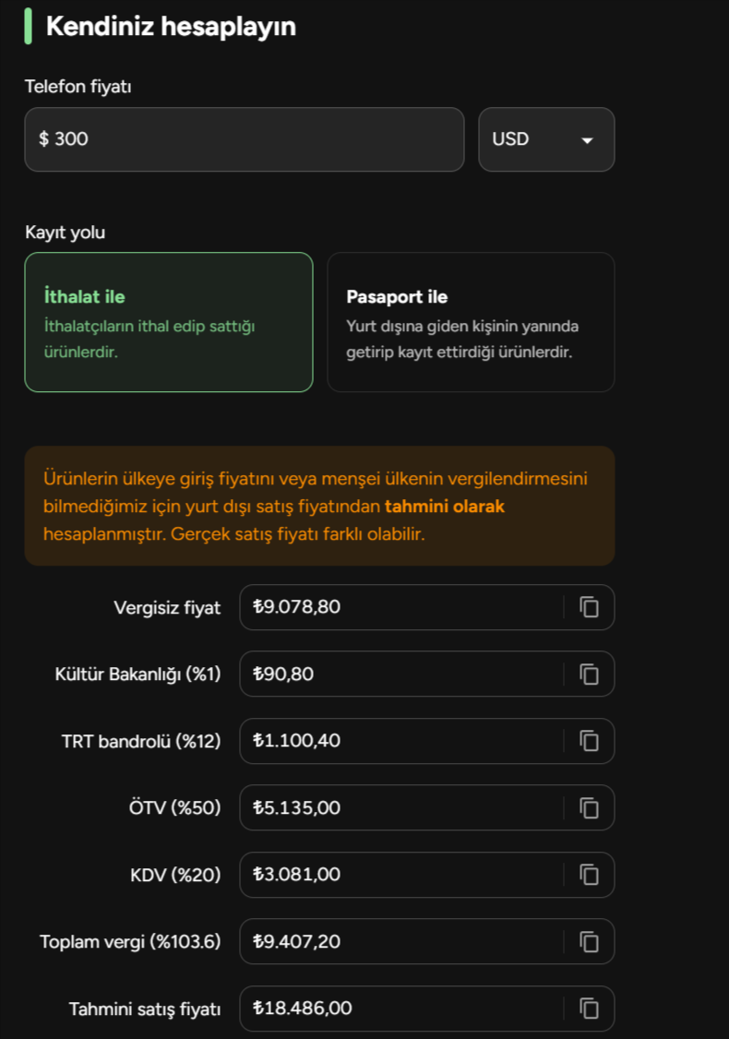Click the Tahmini satış fiyatı amount field

tap(401, 1009)
